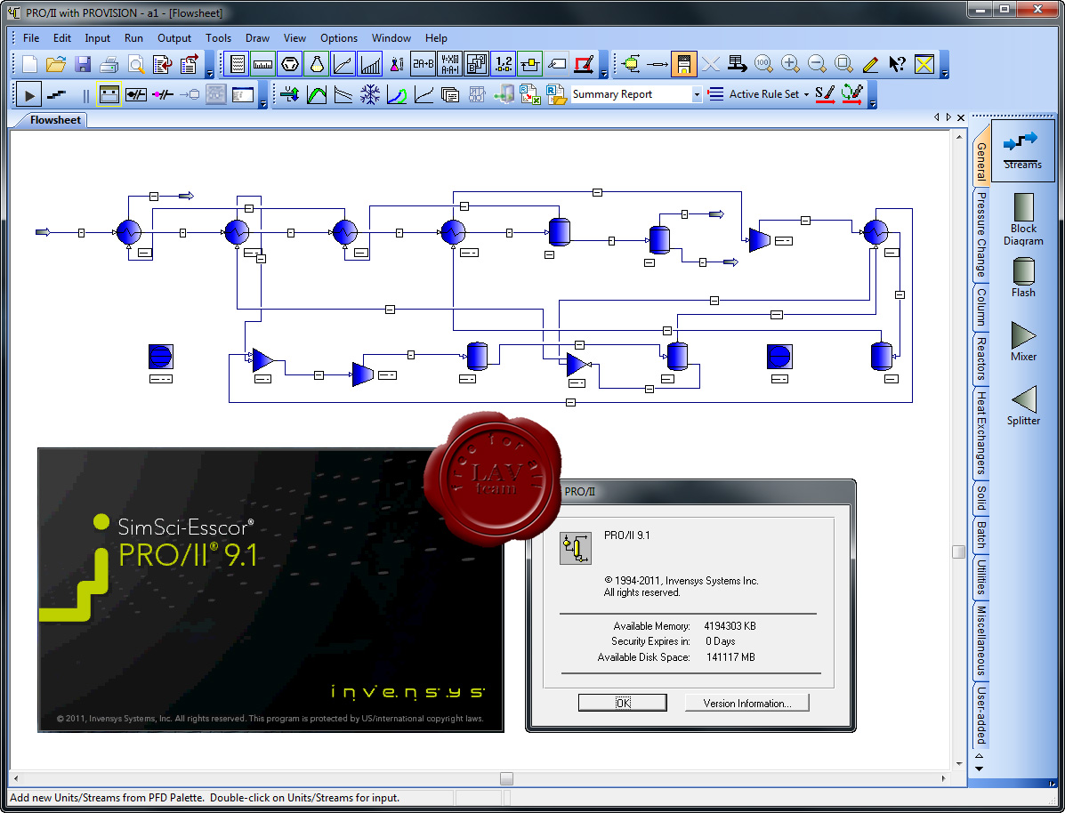Open the User-added palette tab
1065x813 pixels.
click(980, 715)
